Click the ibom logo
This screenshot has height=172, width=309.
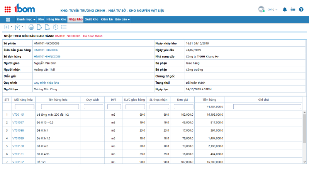(25, 8)
